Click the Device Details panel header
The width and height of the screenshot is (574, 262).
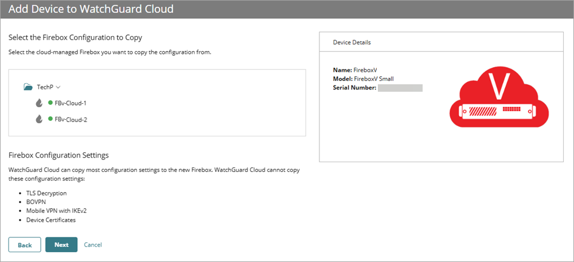tap(441, 42)
